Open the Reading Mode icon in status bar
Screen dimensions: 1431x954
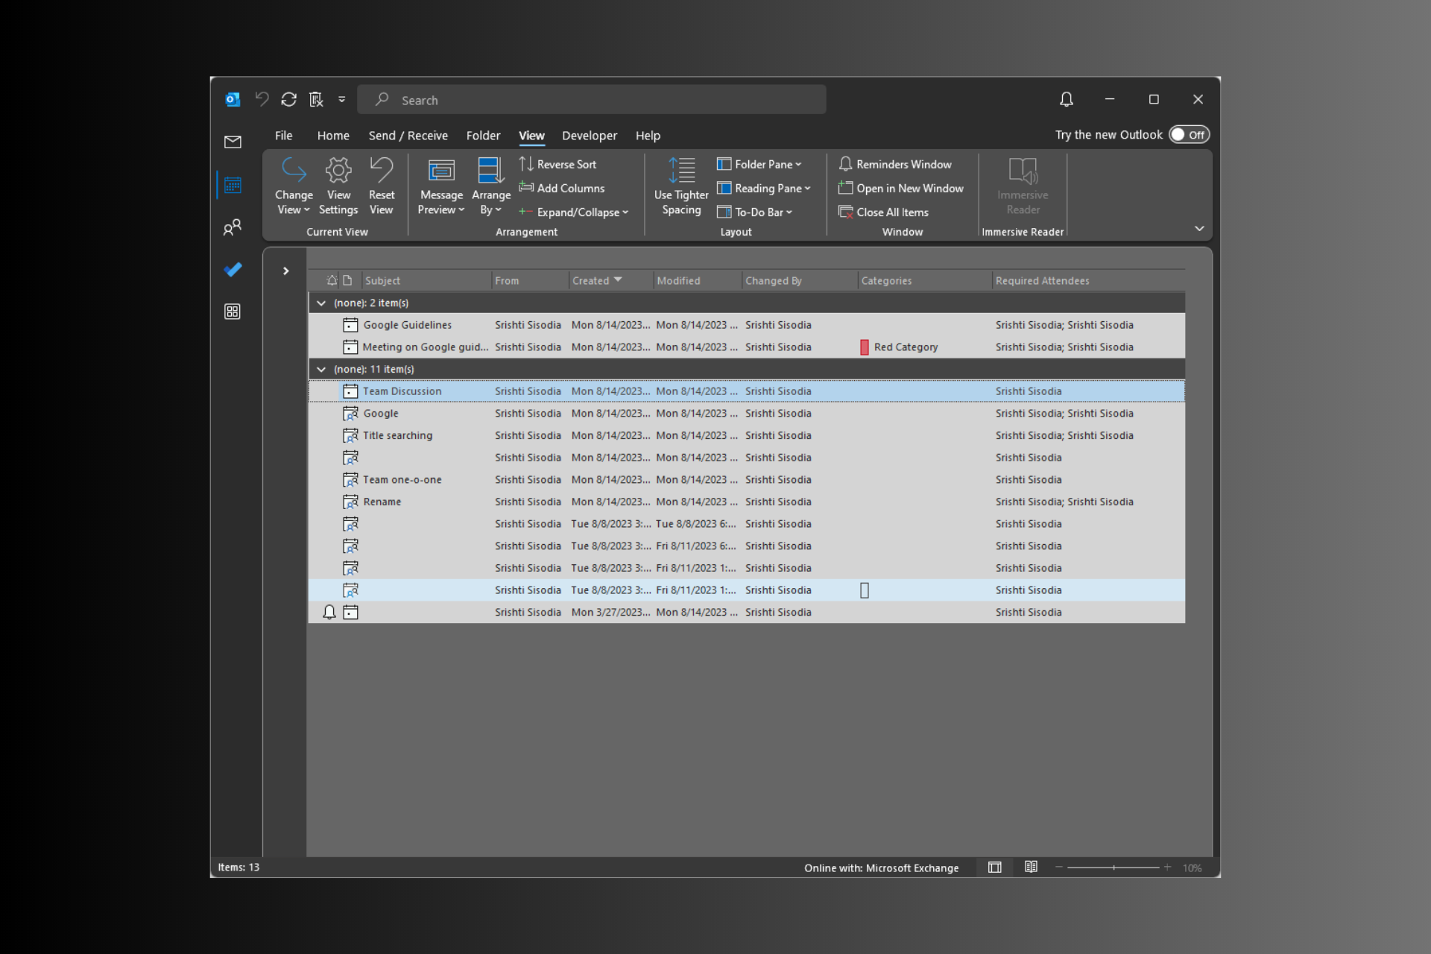[x=1031, y=867]
